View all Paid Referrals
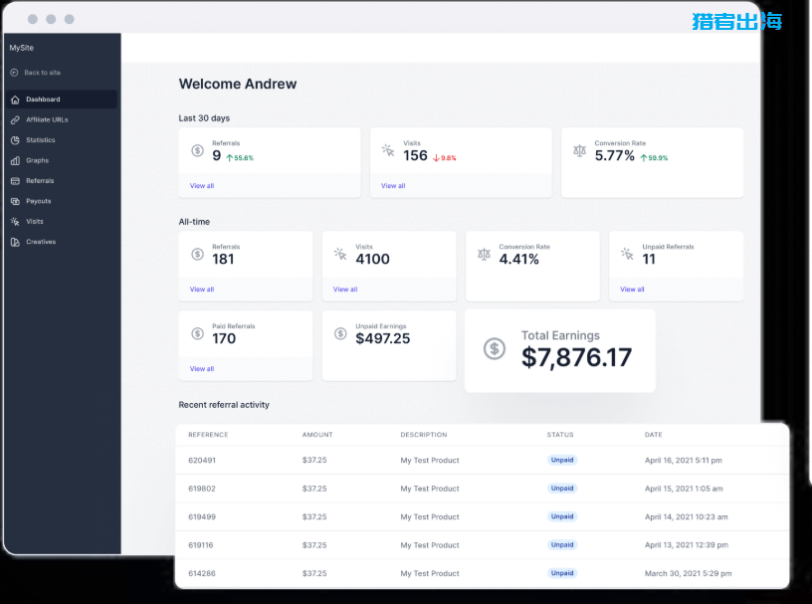Screen dimensions: 812x604 point(202,369)
